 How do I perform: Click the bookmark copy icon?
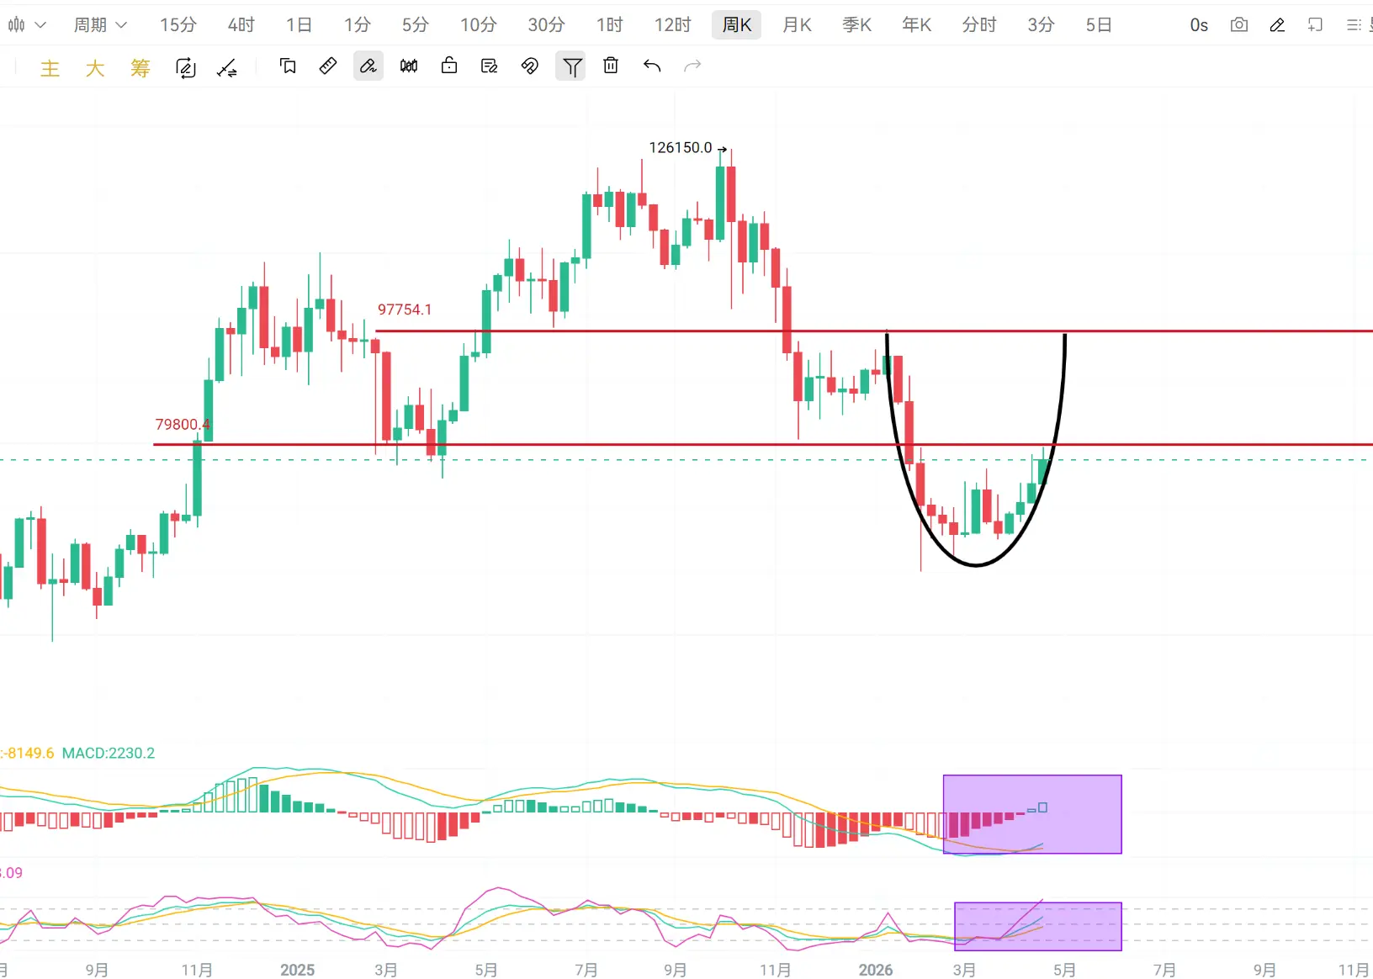pos(288,66)
